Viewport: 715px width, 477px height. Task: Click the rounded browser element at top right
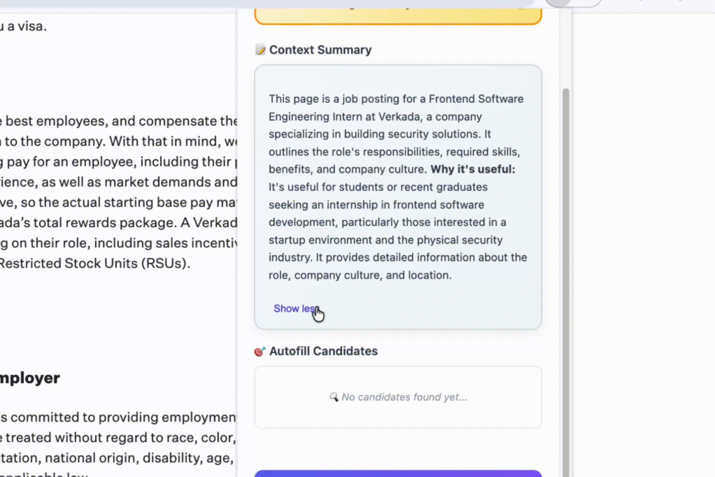point(572,4)
